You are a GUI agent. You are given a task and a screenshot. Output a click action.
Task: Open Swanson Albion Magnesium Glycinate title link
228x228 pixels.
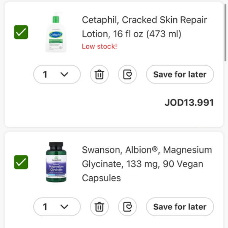tap(147, 164)
